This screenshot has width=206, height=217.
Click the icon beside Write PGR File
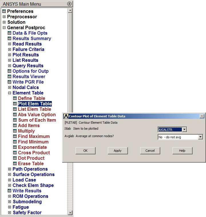click(x=9, y=82)
